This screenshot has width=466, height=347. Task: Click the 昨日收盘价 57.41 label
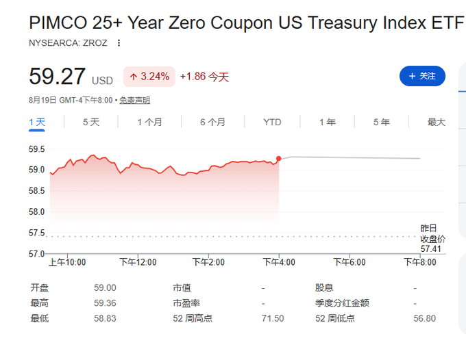click(x=432, y=239)
